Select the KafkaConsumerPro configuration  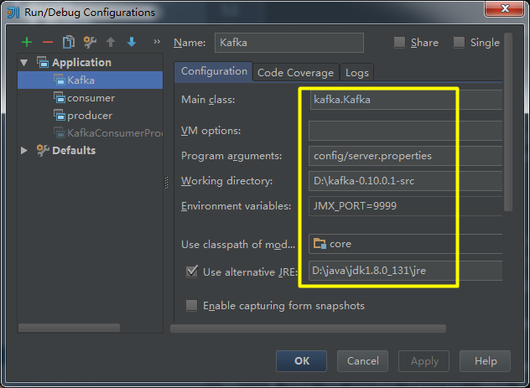tap(115, 133)
